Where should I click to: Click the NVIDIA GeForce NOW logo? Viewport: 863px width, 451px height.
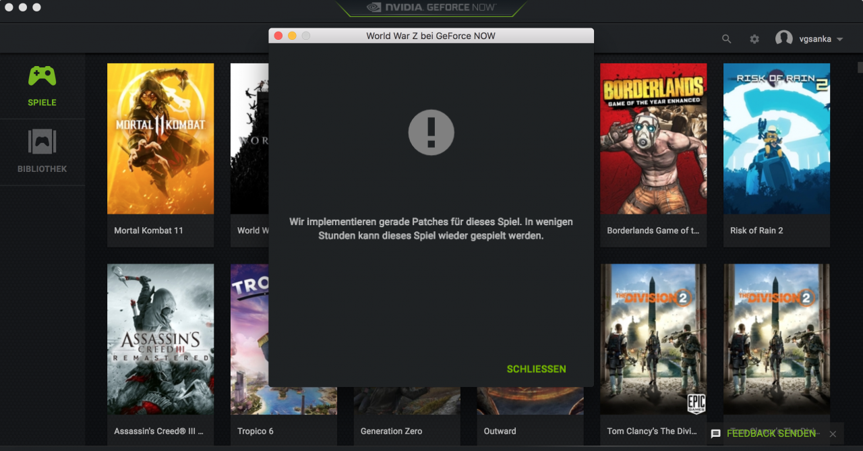tap(431, 7)
